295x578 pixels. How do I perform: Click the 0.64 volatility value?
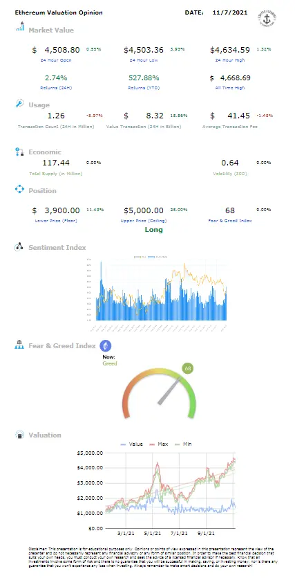click(230, 163)
